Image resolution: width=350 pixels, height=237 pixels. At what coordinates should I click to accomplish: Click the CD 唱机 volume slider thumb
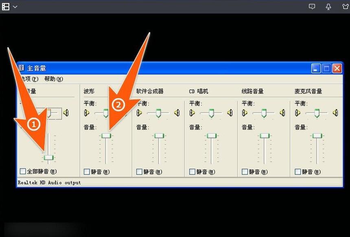(x=212, y=136)
